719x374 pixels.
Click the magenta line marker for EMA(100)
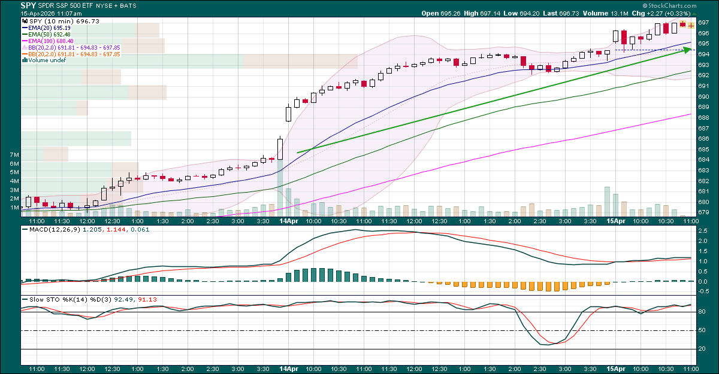click(x=25, y=41)
